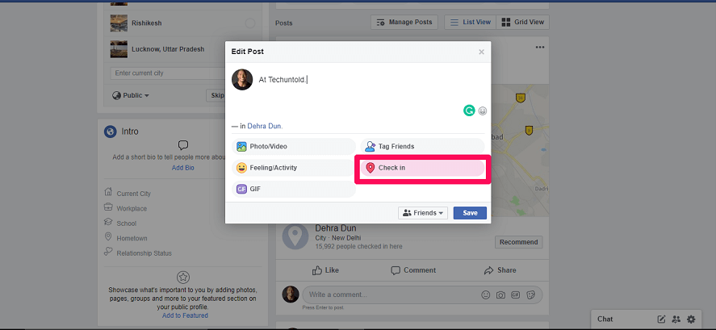The height and width of the screenshot is (330, 716).
Task: Open Chat settings gear
Action: (691, 319)
